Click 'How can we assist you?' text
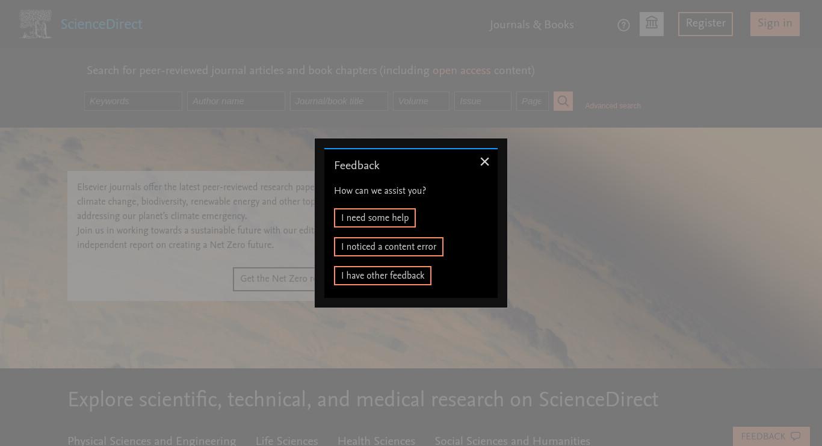The image size is (822, 446). [x=380, y=191]
